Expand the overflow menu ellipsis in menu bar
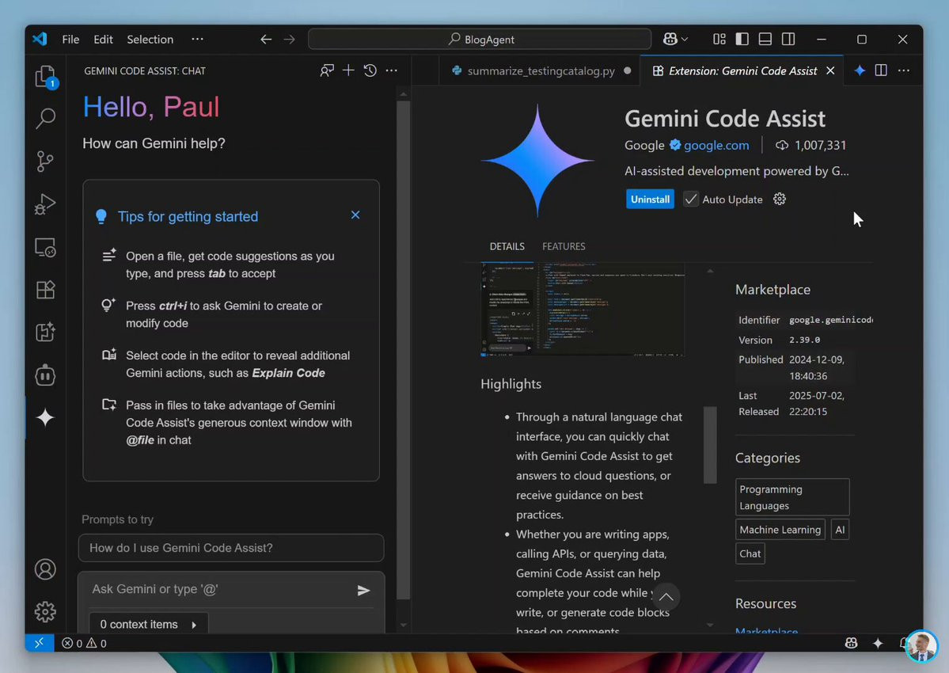The image size is (949, 673). point(197,40)
